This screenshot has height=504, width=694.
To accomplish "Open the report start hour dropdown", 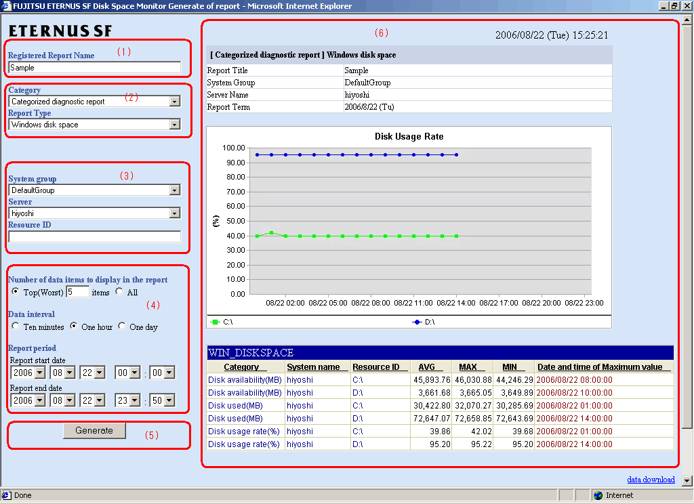I will pyautogui.click(x=135, y=373).
